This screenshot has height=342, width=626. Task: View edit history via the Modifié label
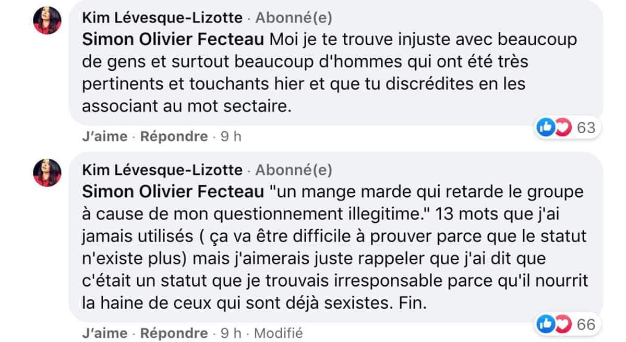278,333
